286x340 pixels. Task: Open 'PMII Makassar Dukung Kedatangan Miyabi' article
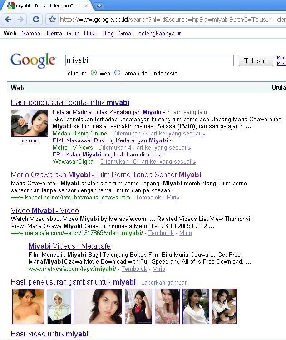pyautogui.click(x=110, y=140)
